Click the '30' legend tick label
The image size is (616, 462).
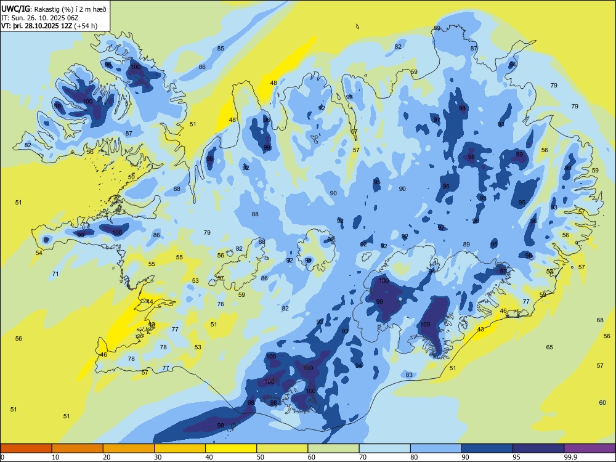tap(158, 457)
